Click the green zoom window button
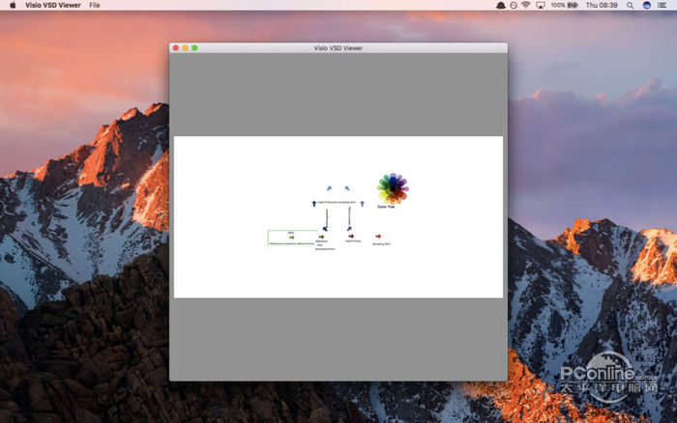The width and height of the screenshot is (677, 423). [194, 48]
